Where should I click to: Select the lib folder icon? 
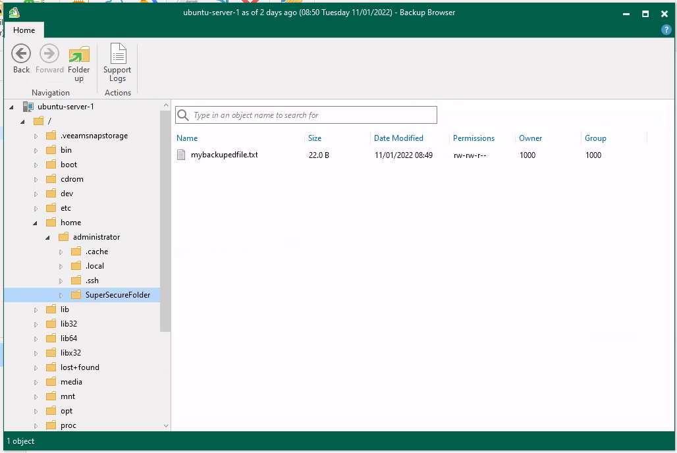(51, 309)
